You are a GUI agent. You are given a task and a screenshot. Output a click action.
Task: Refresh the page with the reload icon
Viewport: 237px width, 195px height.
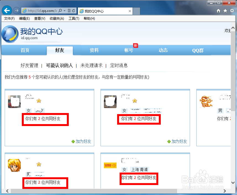pyautogui.click(x=73, y=11)
